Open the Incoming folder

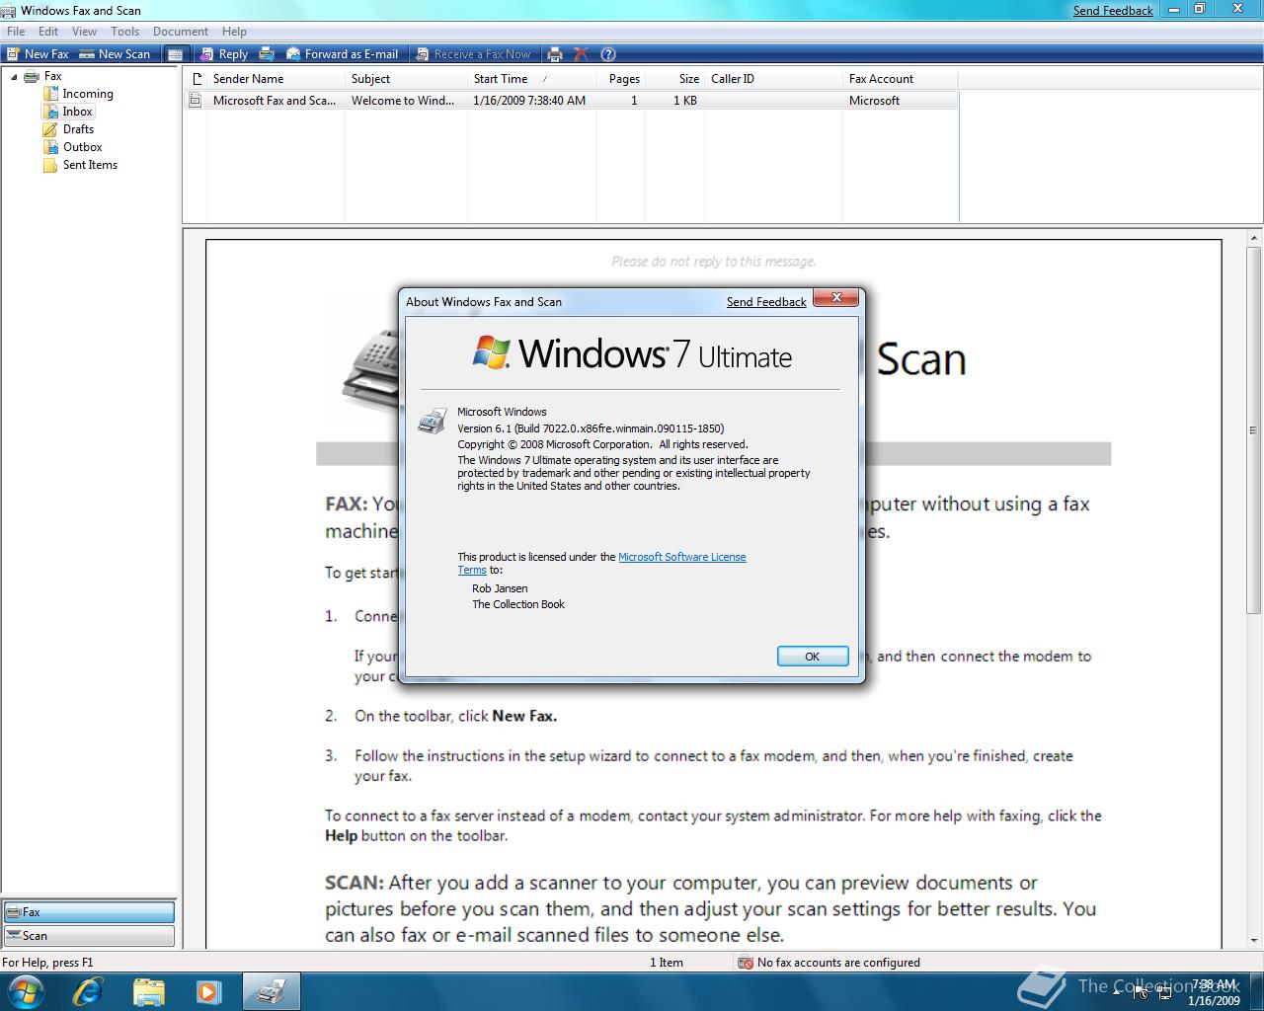pos(87,94)
